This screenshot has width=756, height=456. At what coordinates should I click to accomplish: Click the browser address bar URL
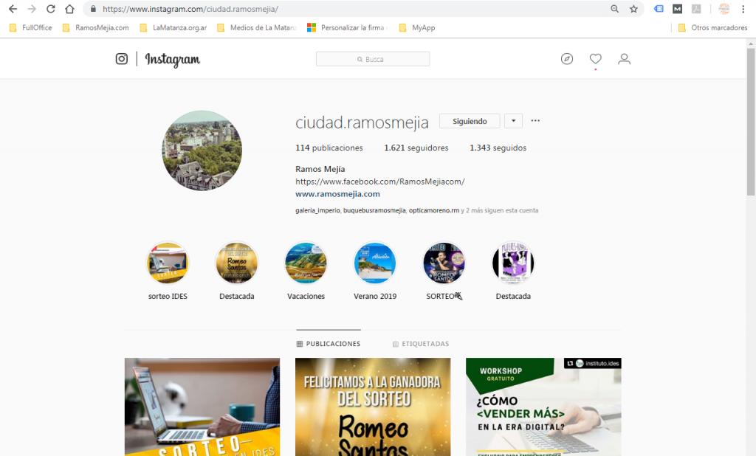point(190,9)
